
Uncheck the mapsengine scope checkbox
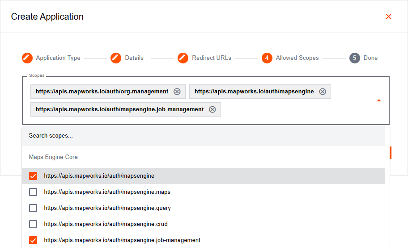pos(33,176)
